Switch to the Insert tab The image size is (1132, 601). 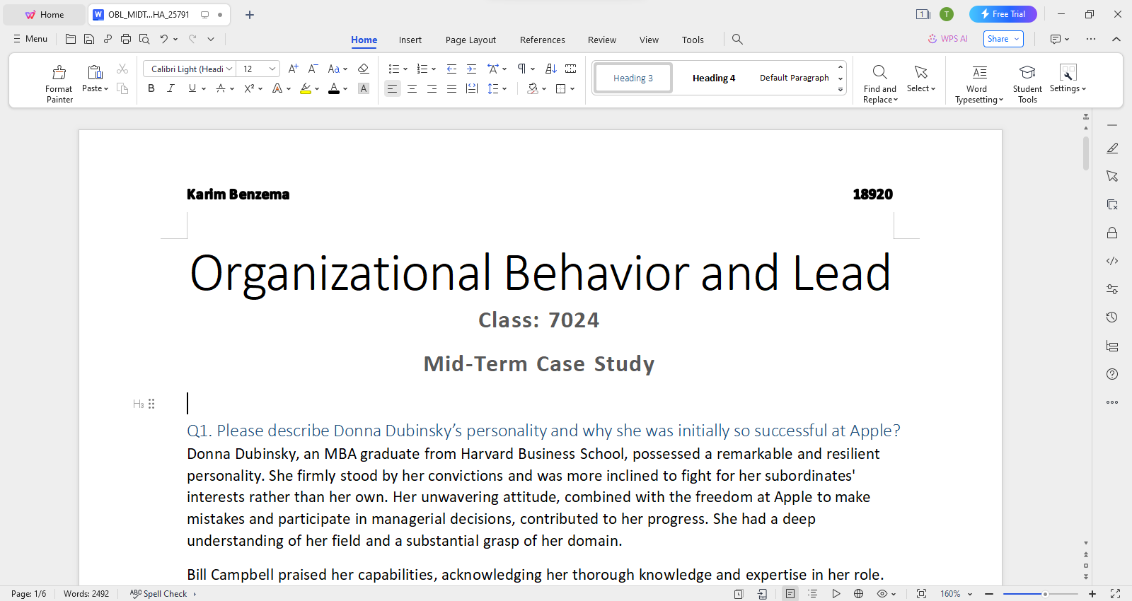[x=410, y=40]
